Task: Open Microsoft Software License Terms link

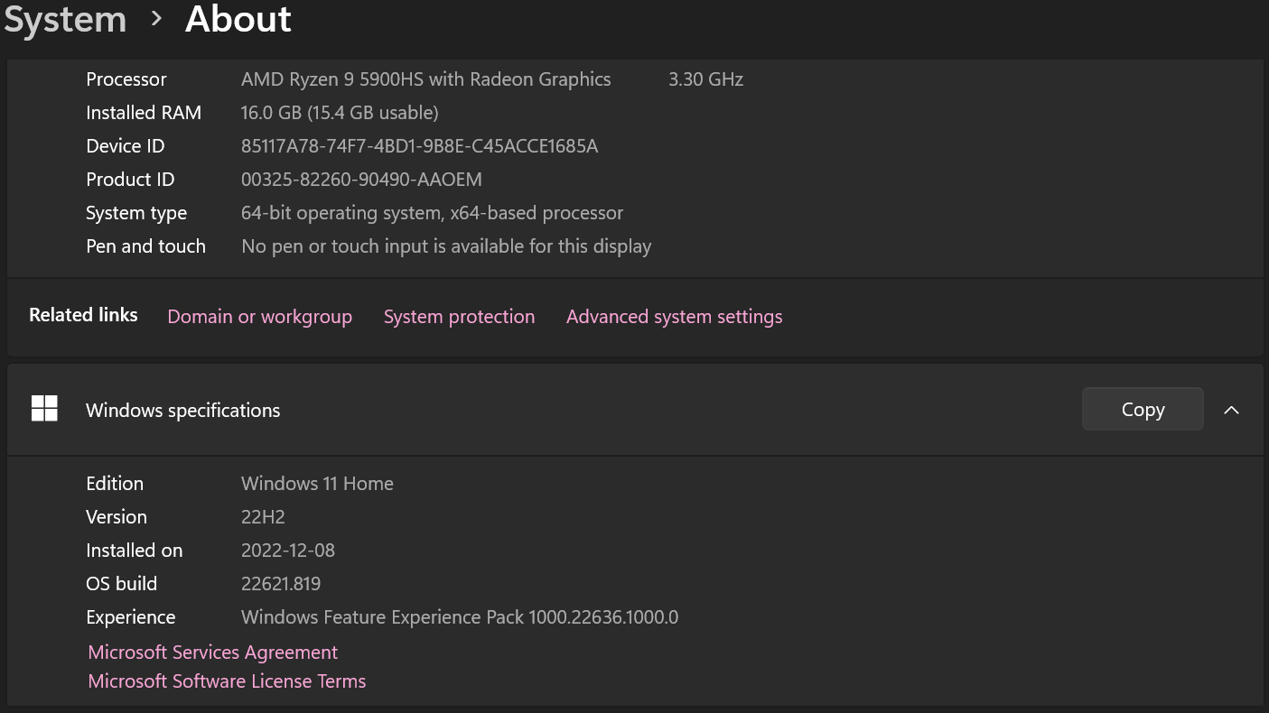Action: pos(227,681)
